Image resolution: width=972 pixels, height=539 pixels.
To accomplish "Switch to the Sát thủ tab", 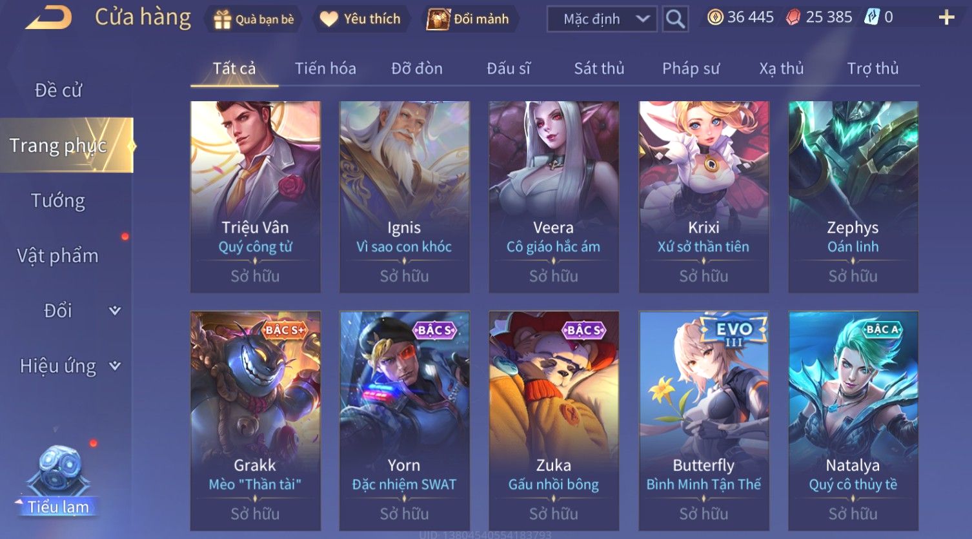I will click(599, 68).
